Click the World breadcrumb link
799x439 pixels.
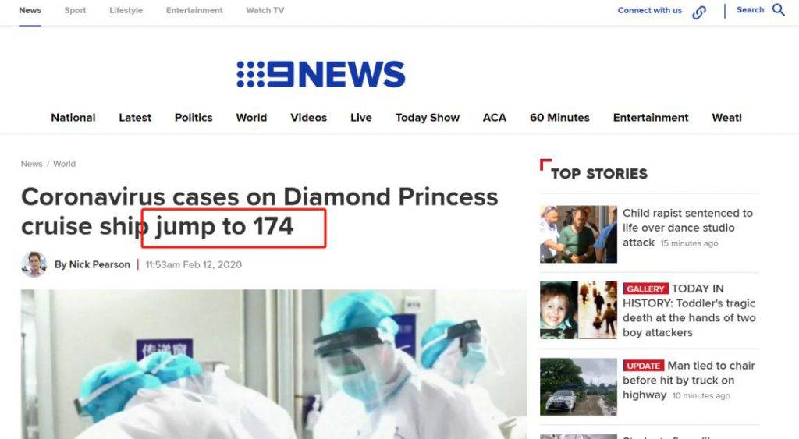tap(64, 164)
